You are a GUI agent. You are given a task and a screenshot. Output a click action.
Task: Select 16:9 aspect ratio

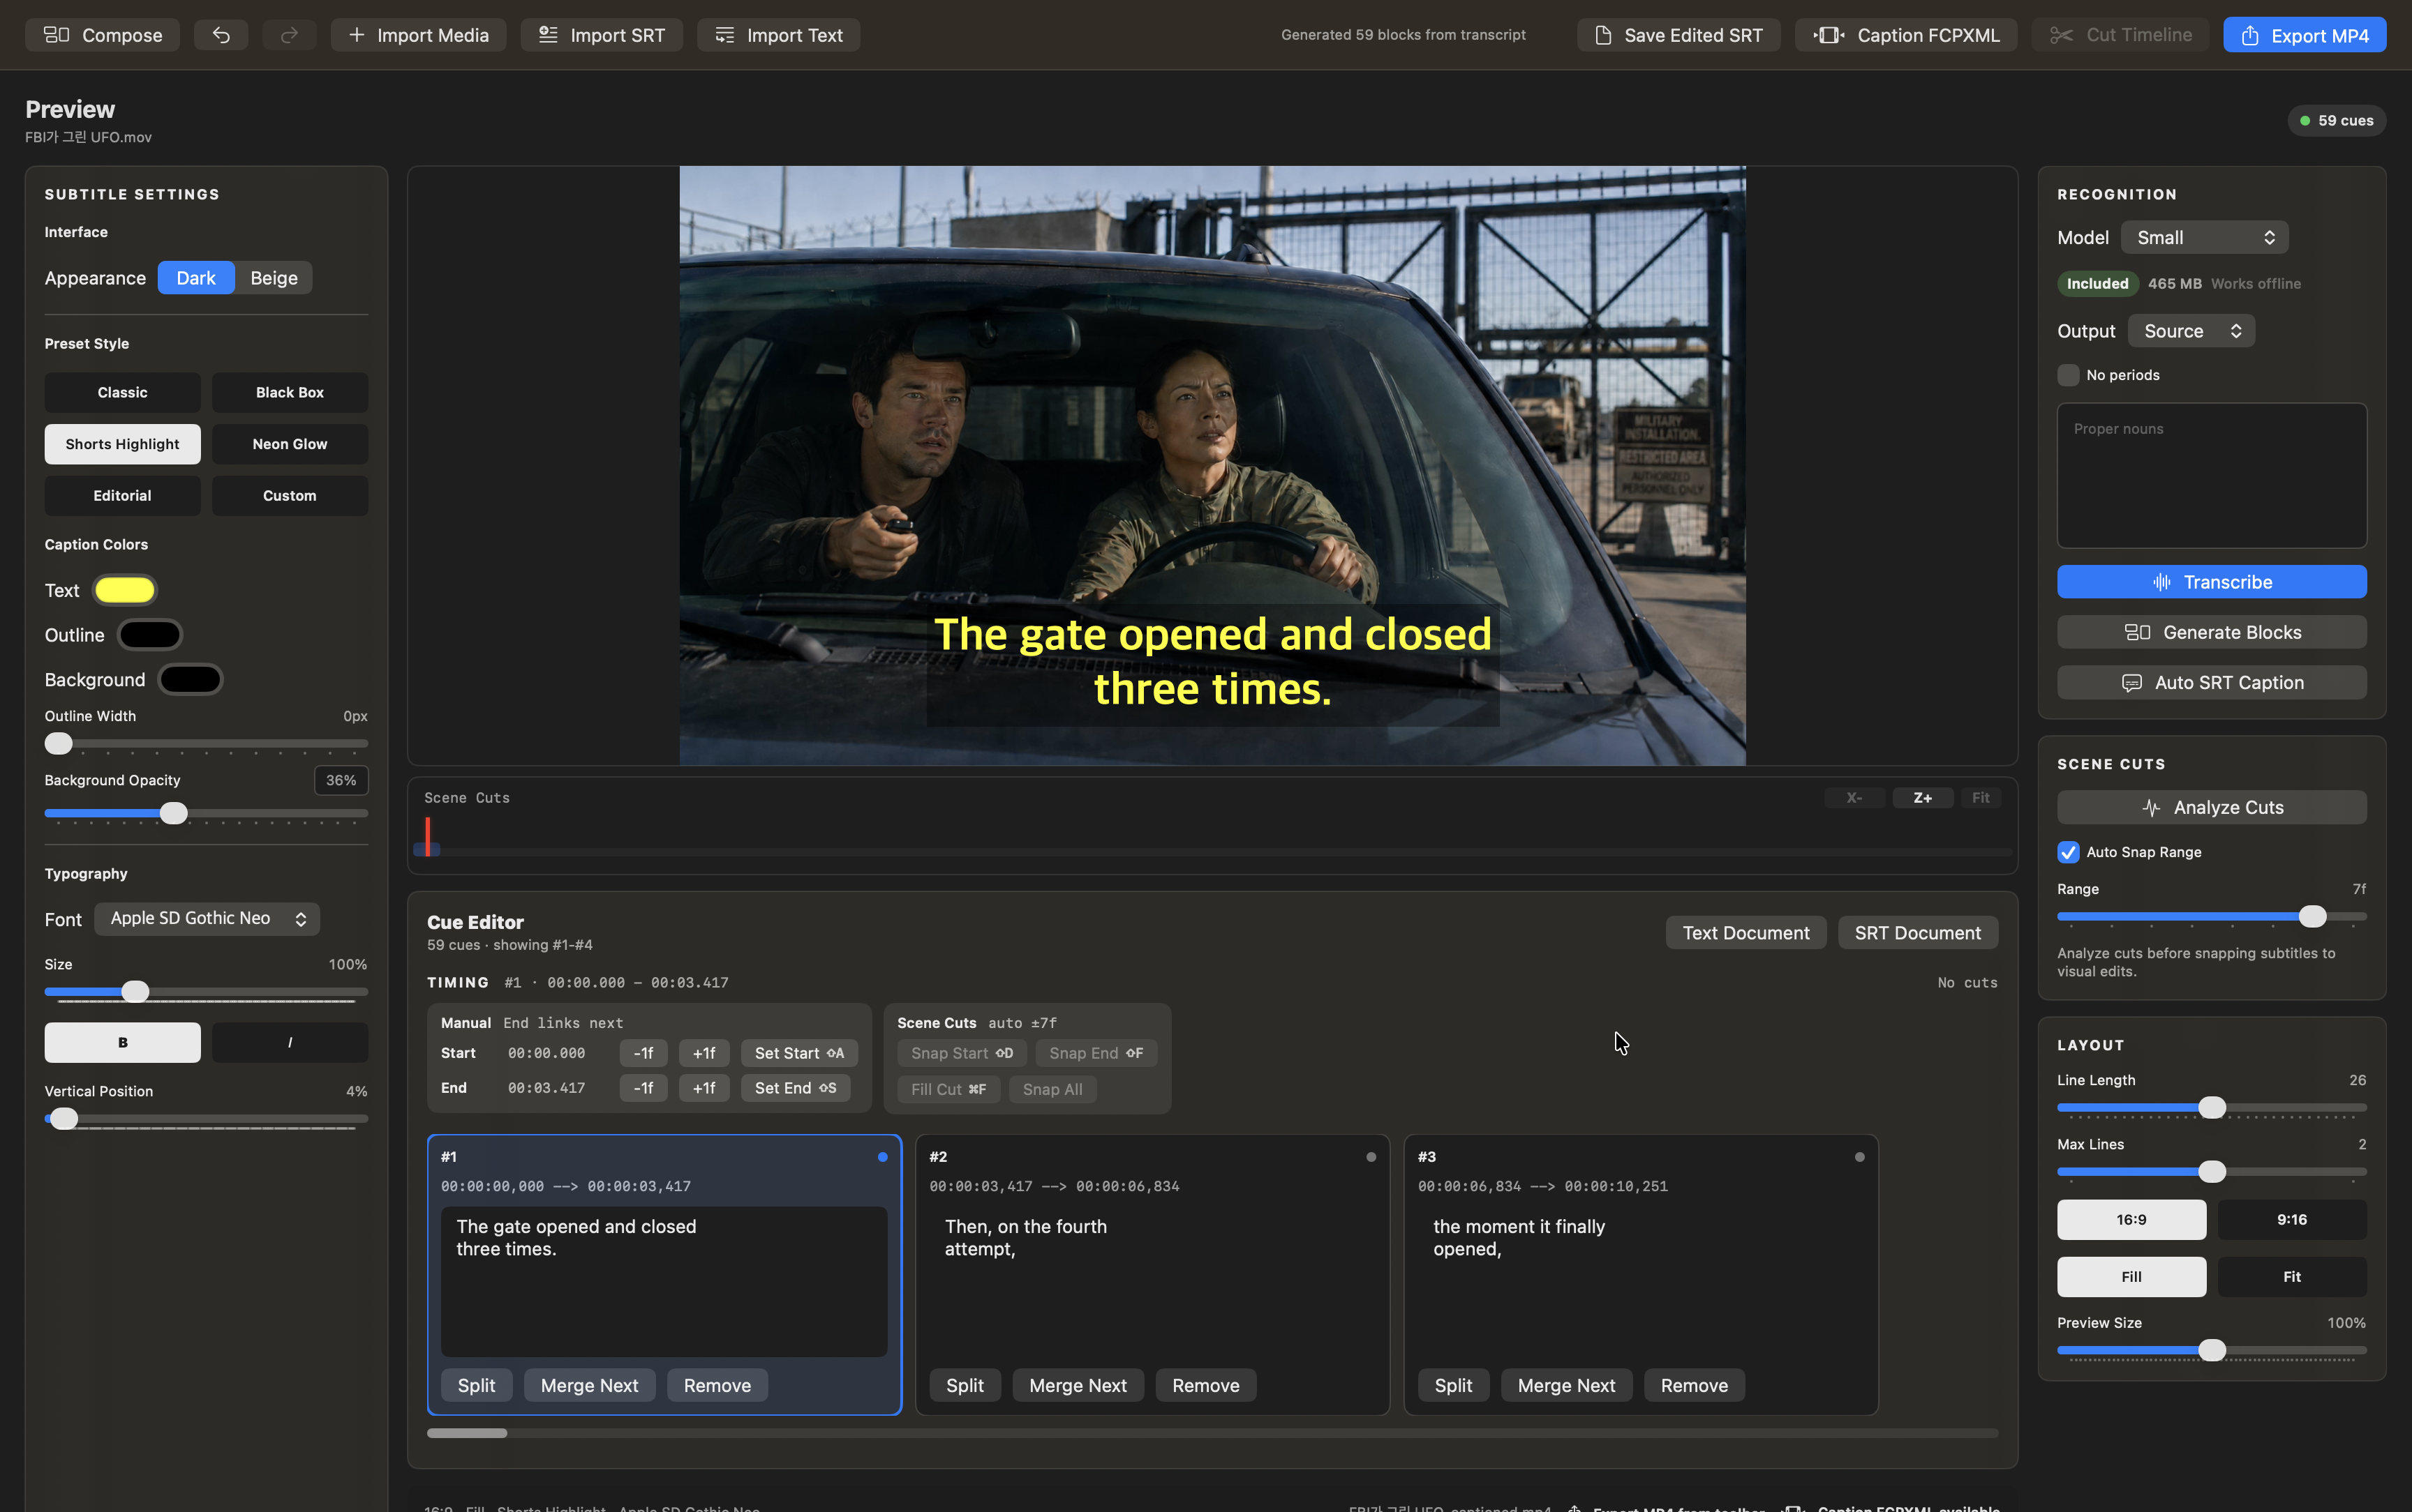point(2131,1219)
